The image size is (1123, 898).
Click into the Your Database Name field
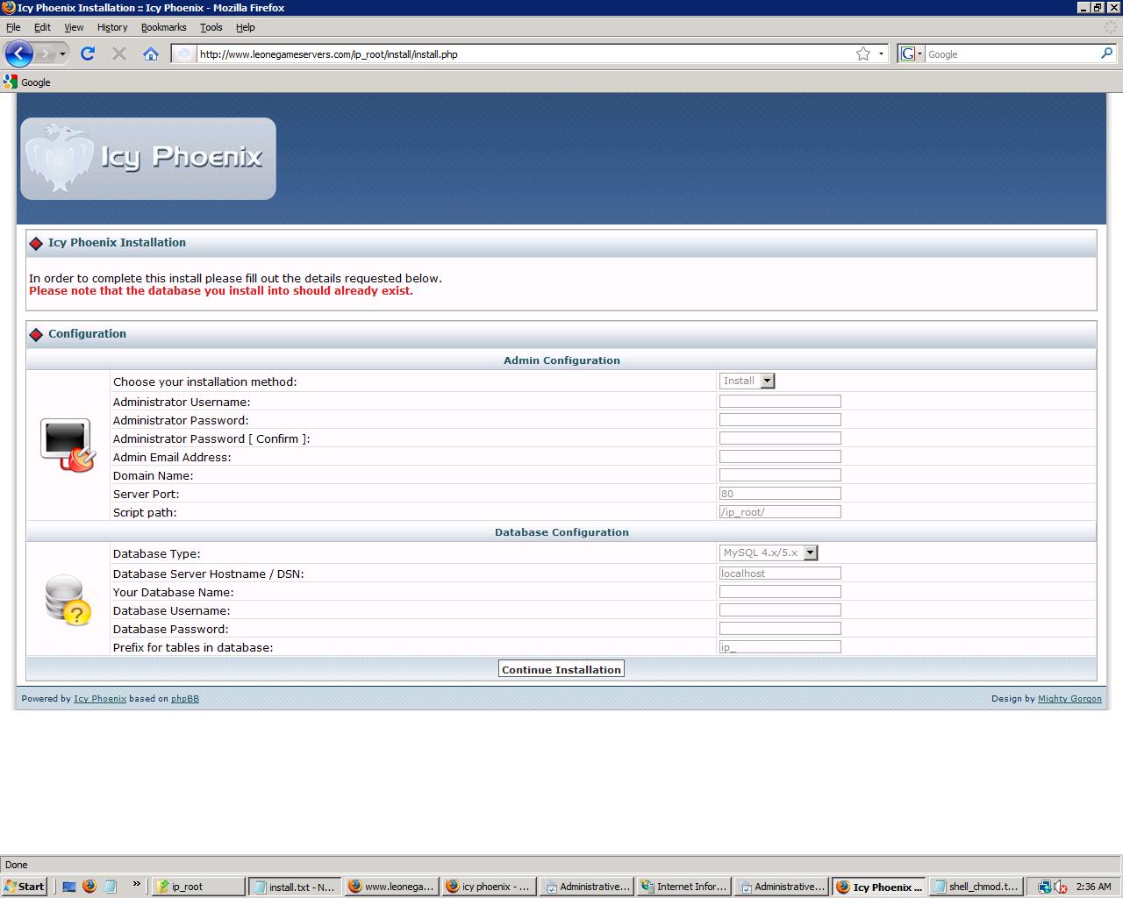[780, 592]
